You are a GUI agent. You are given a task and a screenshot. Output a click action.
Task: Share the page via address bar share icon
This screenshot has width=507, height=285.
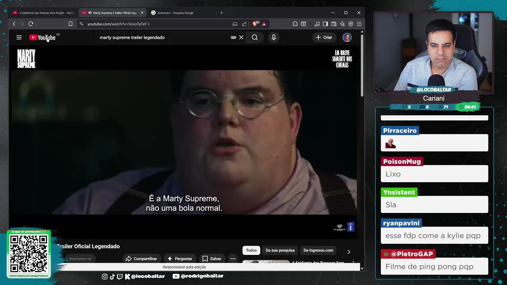[x=244, y=24]
